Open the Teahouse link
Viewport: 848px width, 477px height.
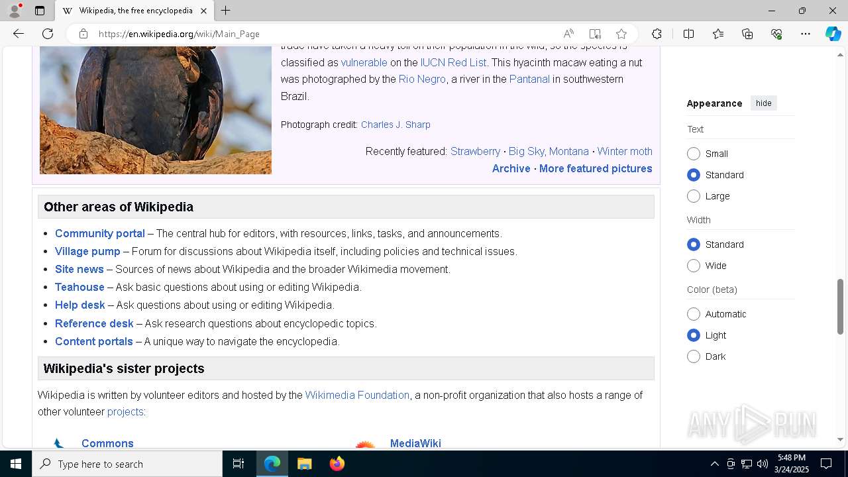[x=79, y=287]
